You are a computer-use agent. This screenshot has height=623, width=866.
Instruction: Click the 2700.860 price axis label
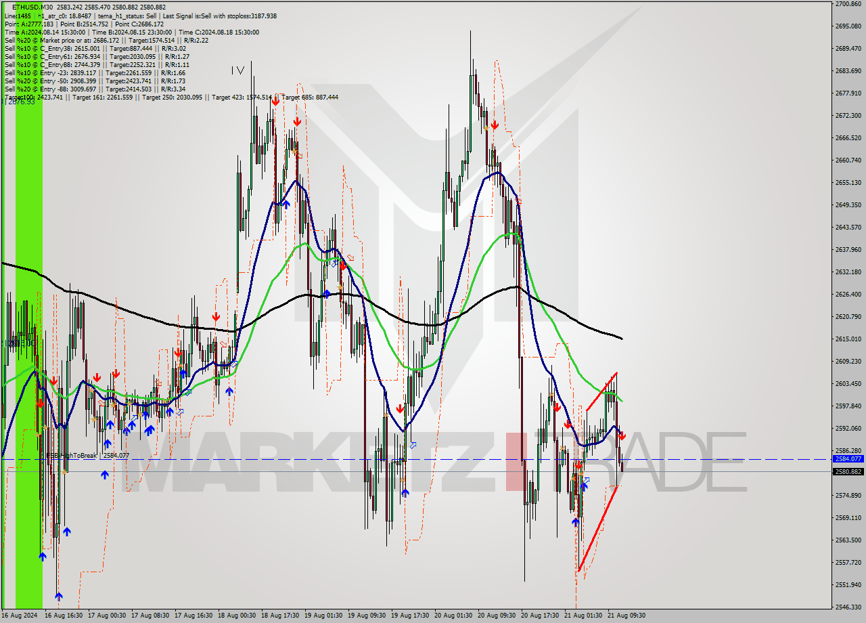tap(848, 4)
